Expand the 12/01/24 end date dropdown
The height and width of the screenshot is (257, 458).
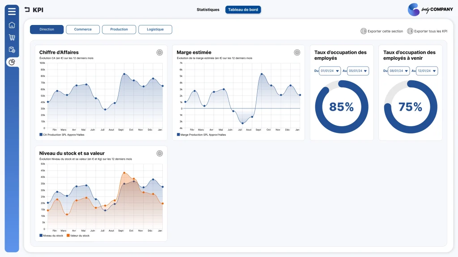pyautogui.click(x=427, y=71)
